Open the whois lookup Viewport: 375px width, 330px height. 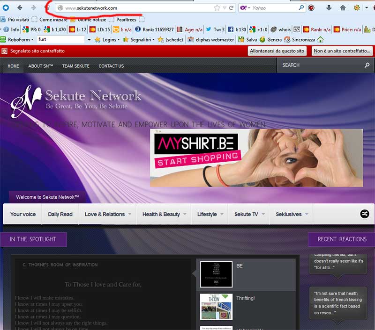pos(281,29)
